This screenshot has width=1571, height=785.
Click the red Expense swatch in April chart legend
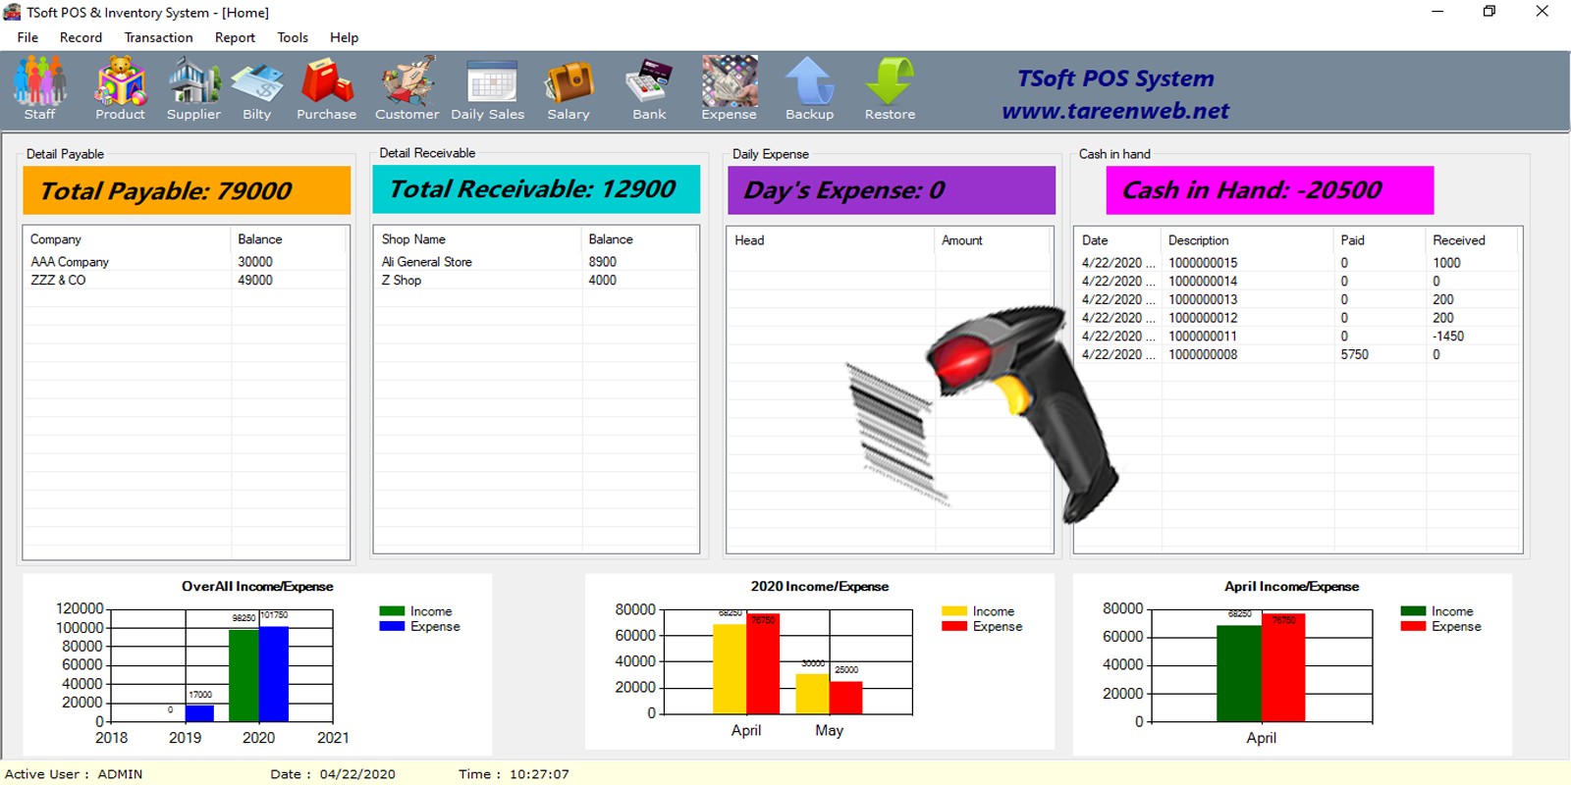click(x=1413, y=626)
